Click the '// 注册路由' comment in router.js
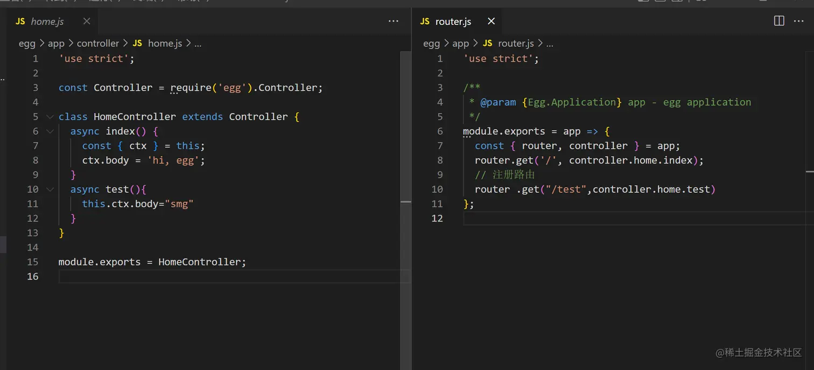814x370 pixels. click(x=505, y=175)
